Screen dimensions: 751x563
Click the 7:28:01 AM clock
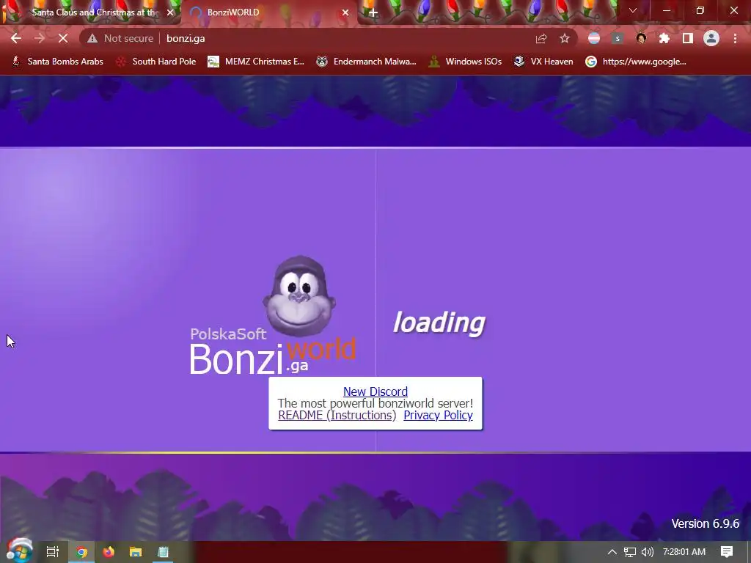coord(684,552)
